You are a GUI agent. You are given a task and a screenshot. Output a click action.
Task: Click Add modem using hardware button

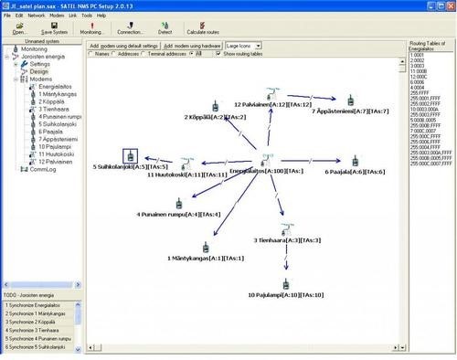192,46
